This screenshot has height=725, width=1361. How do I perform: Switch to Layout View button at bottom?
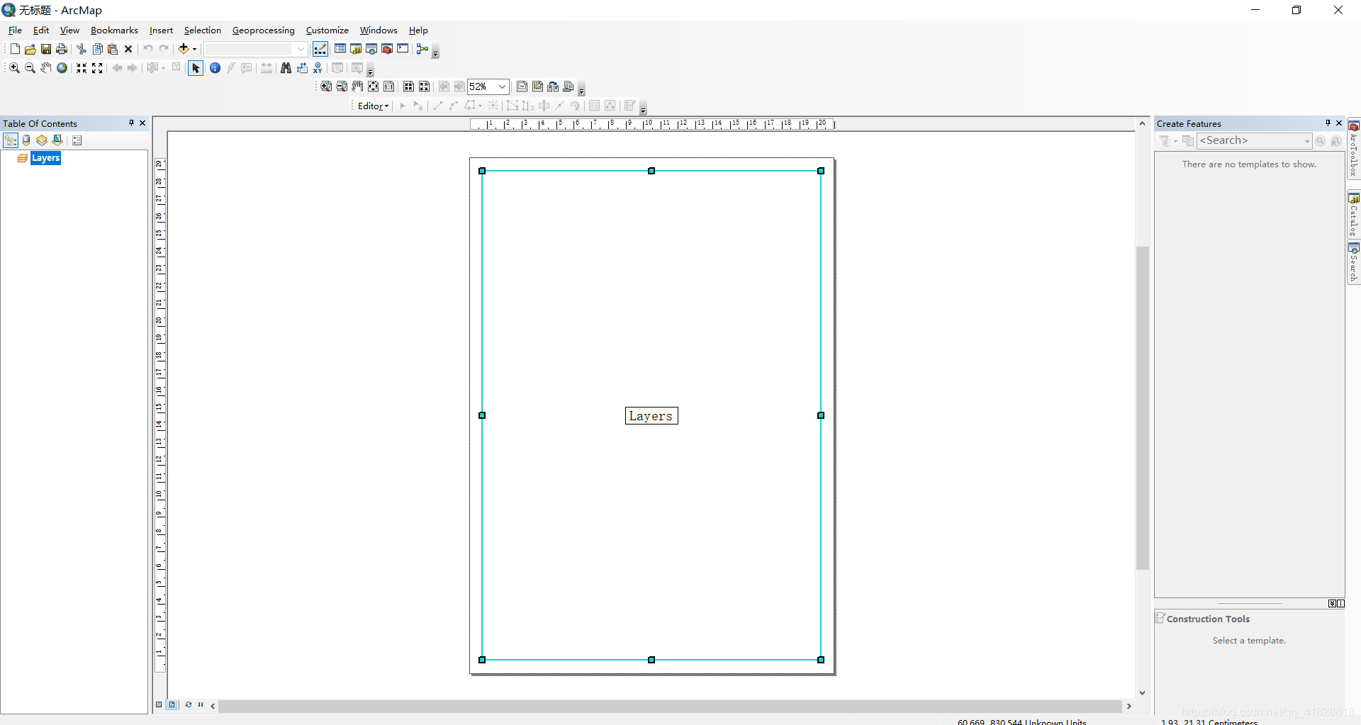pos(172,704)
